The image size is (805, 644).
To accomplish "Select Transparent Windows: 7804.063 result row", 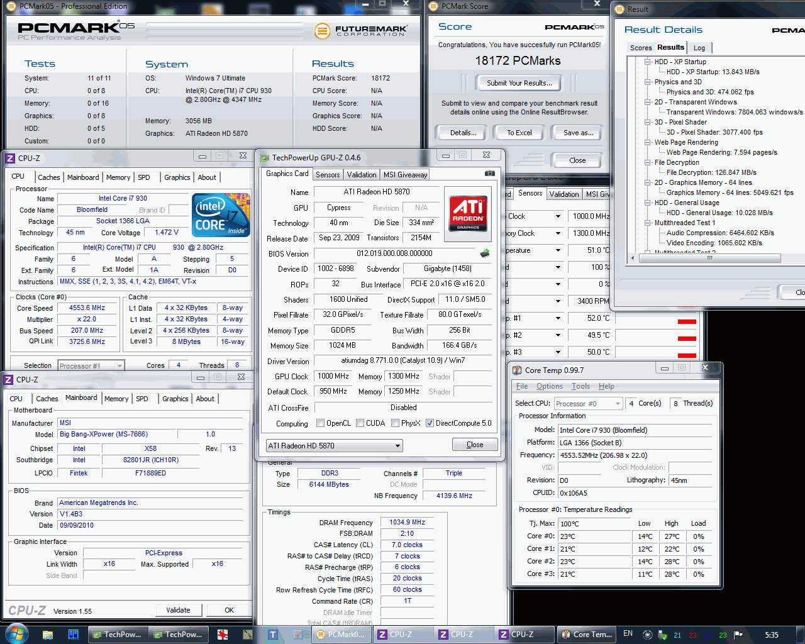I will coord(734,112).
